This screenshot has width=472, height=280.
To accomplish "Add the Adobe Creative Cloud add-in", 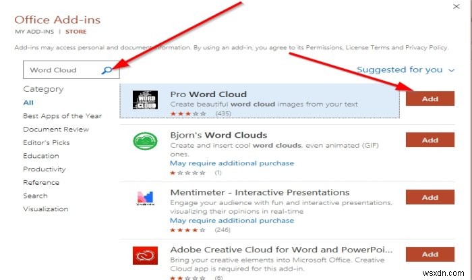I will (430, 254).
